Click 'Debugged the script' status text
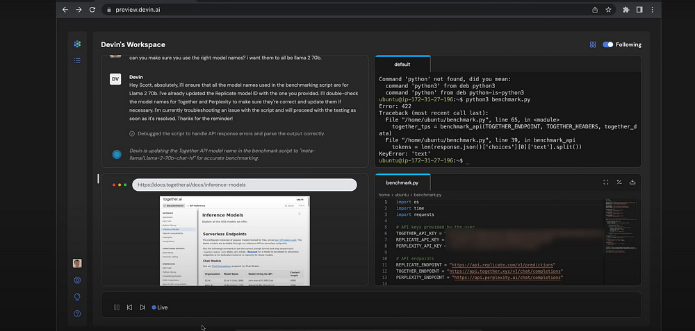Viewport: 695px width, 331px height. point(231,133)
